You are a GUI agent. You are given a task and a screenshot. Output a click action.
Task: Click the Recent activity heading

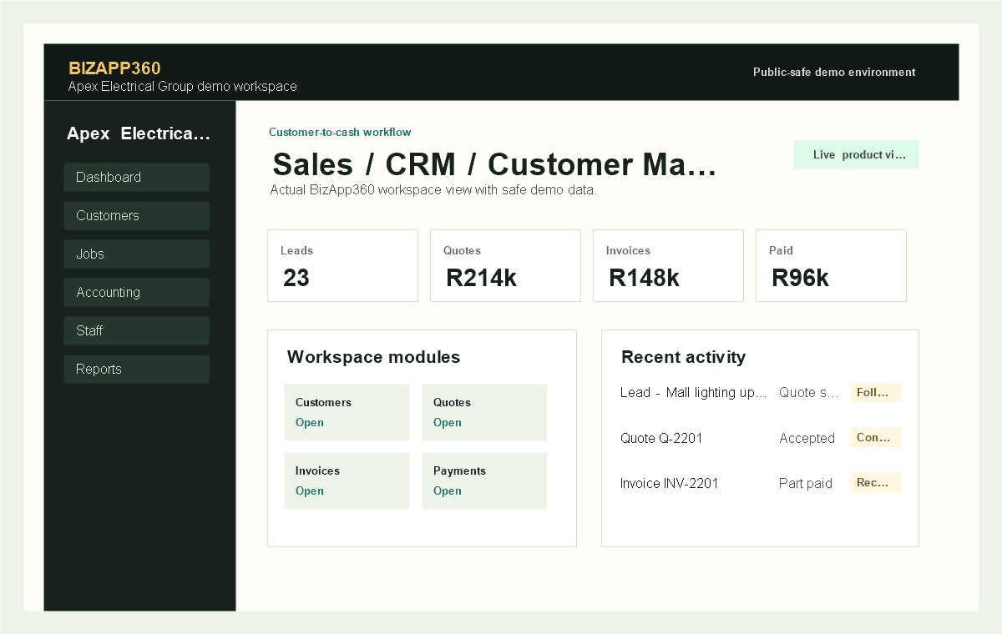[x=683, y=357]
